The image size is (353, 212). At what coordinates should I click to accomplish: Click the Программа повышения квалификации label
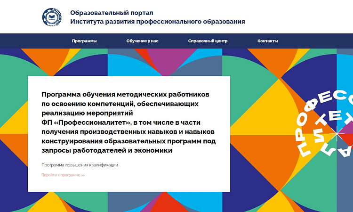click(80, 165)
